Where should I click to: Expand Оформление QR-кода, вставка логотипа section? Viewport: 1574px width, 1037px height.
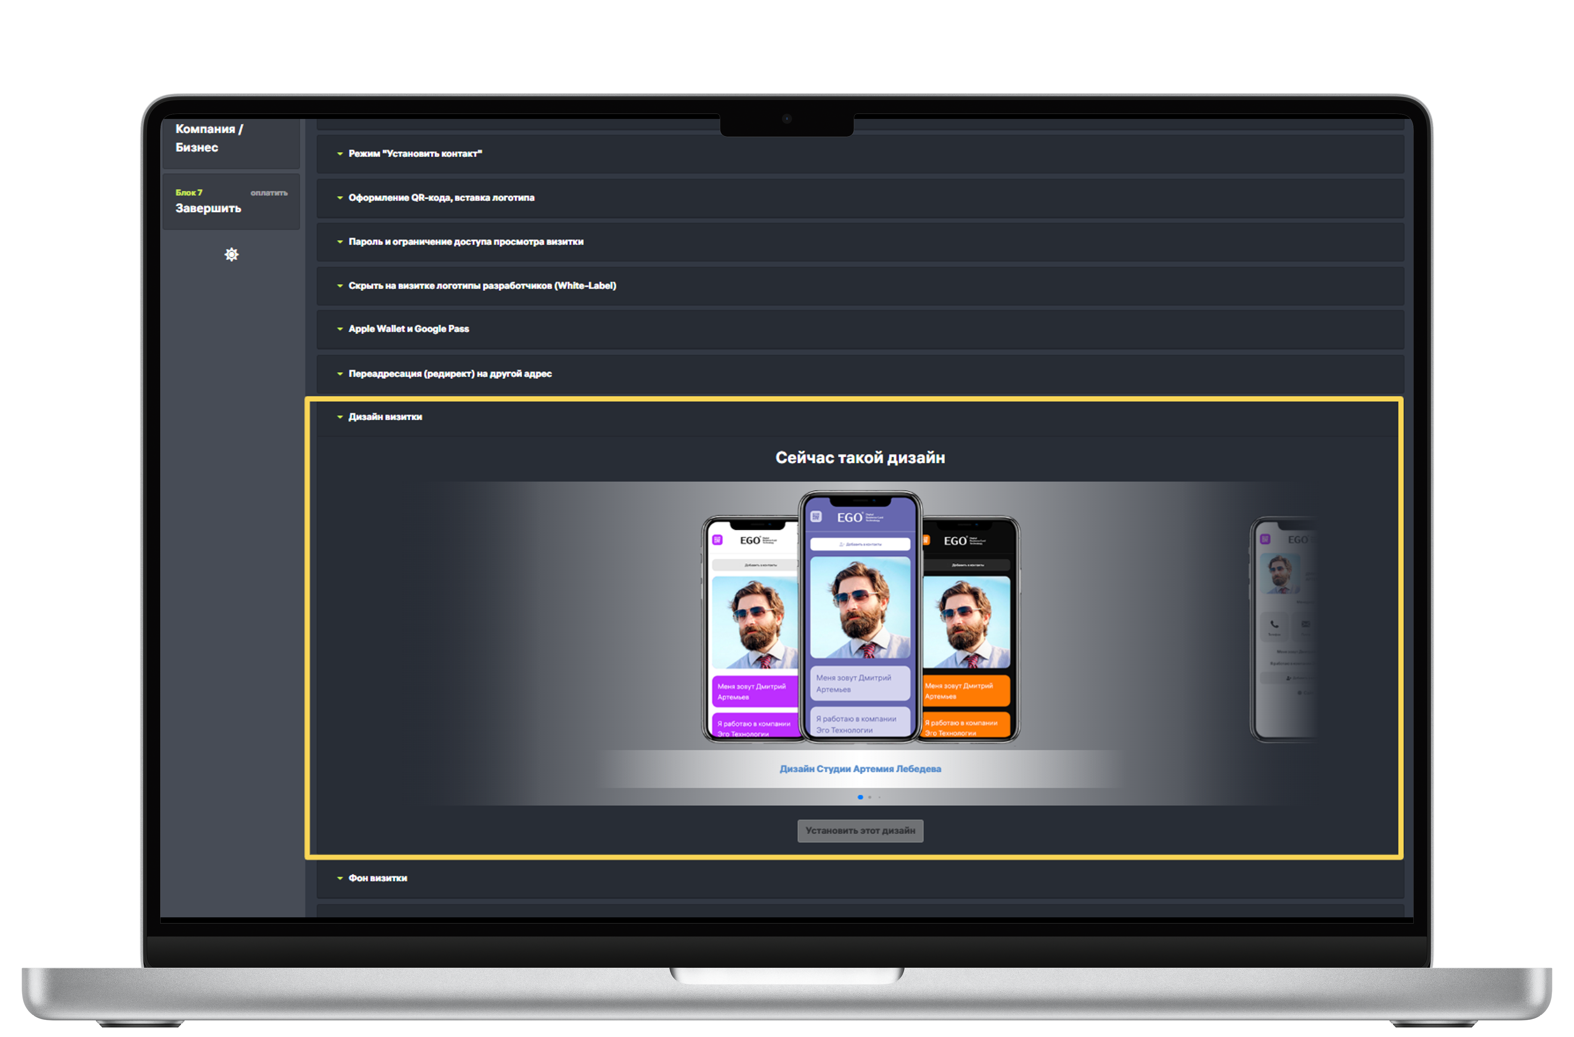441,198
